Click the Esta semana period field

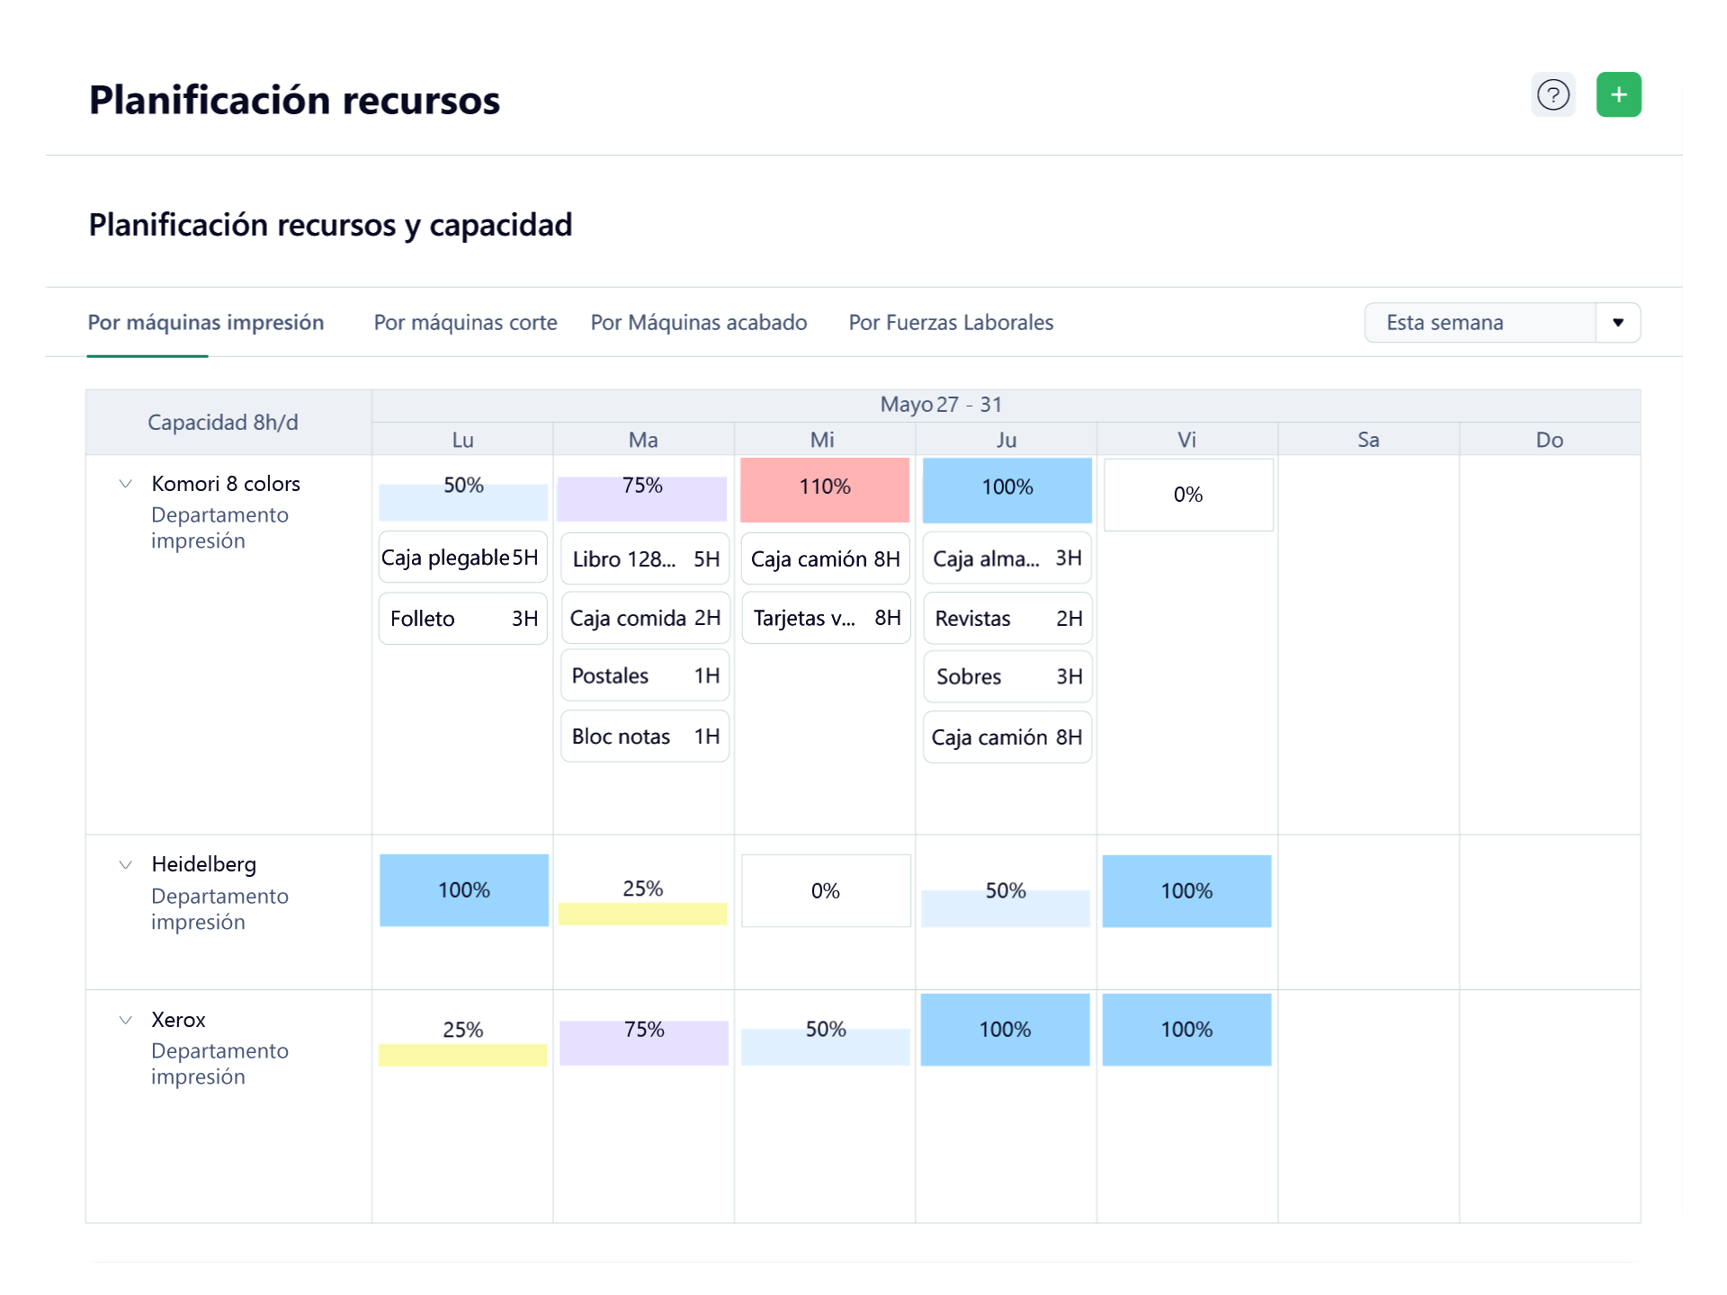click(1481, 323)
